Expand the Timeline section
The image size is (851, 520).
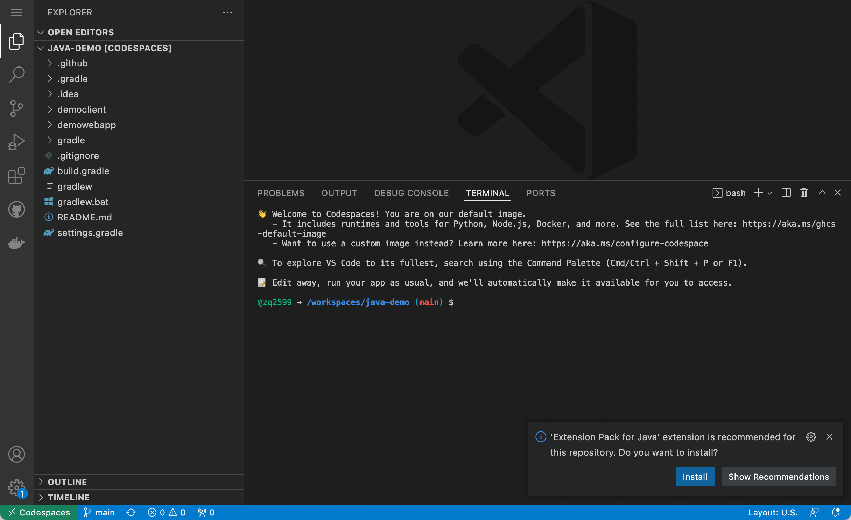(x=139, y=497)
